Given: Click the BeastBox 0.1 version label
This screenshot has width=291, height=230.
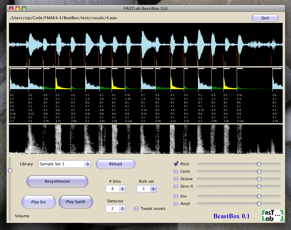Looking at the screenshot, I should (x=231, y=216).
